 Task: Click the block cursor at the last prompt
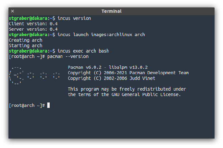coord(49,106)
